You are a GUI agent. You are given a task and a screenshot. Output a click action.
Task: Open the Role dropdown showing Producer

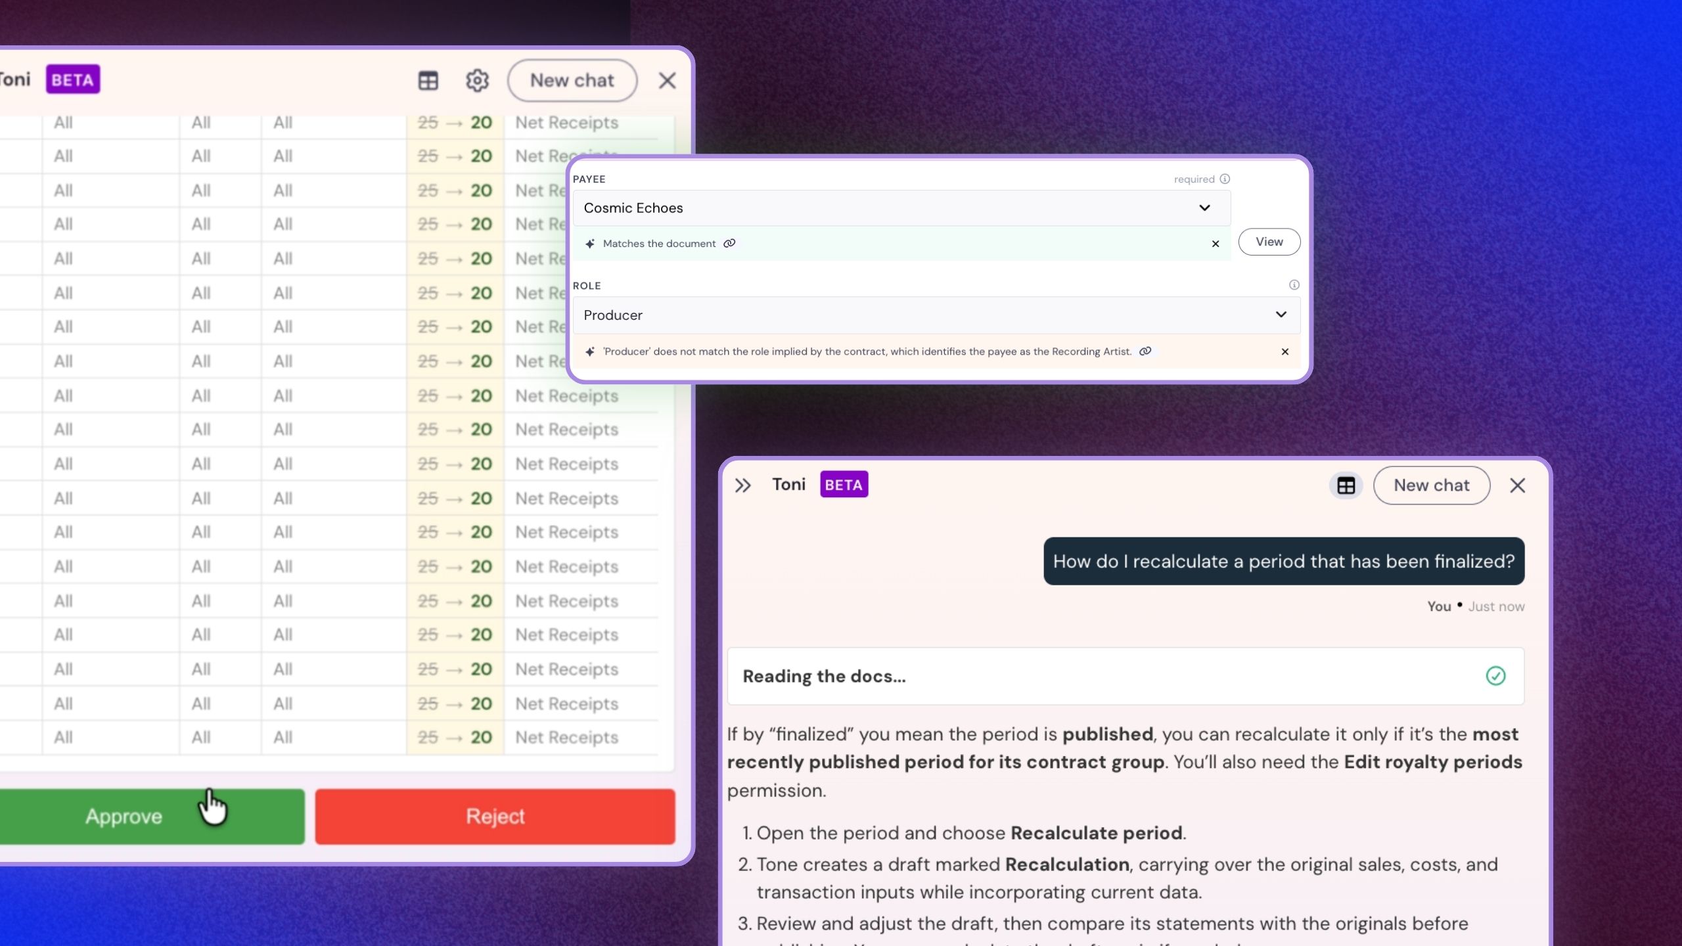(x=936, y=315)
